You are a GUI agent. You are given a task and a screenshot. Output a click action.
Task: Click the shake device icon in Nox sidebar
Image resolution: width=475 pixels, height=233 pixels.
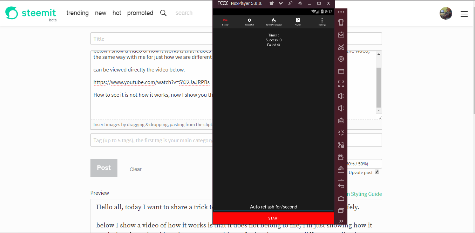(341, 22)
